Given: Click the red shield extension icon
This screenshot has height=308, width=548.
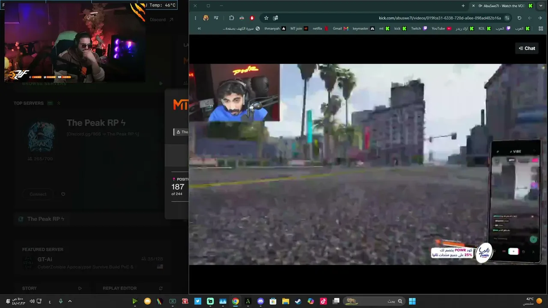Looking at the screenshot, I should [252, 18].
